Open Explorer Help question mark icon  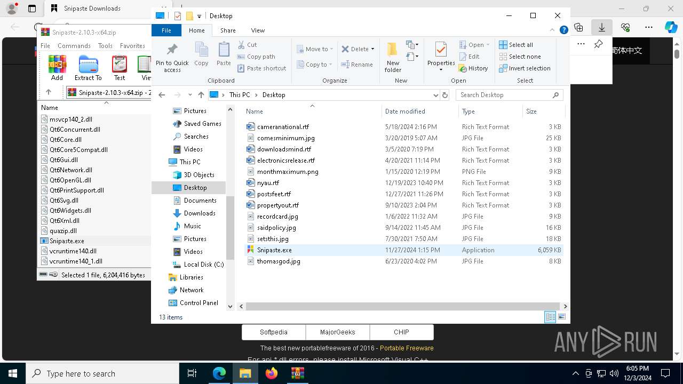coord(563,30)
